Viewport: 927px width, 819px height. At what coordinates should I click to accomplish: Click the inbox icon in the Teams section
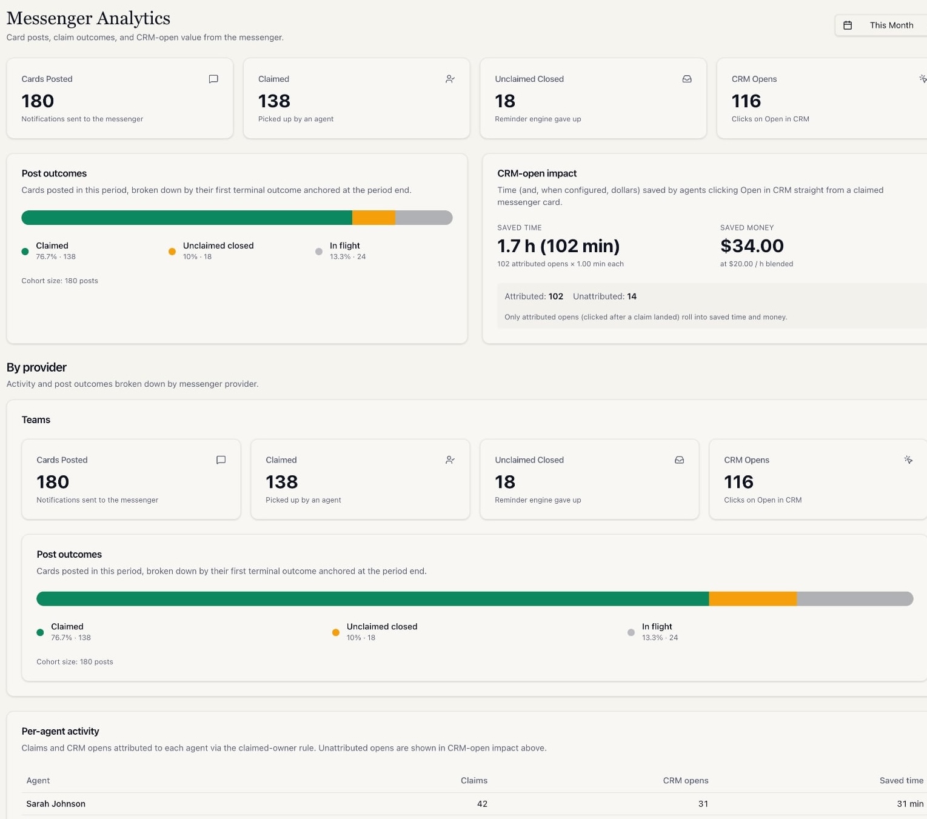pyautogui.click(x=680, y=460)
